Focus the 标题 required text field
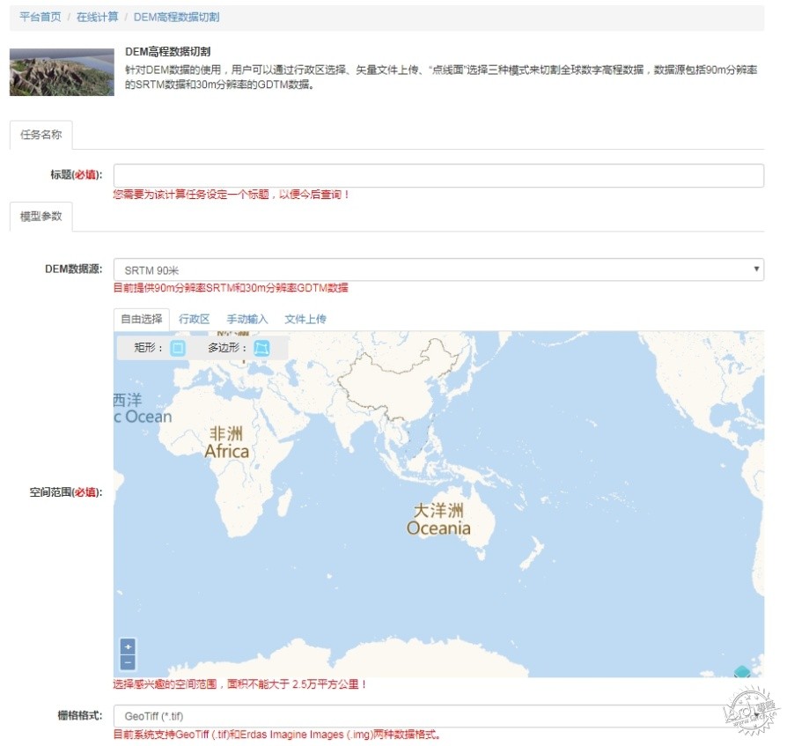 [x=438, y=175]
